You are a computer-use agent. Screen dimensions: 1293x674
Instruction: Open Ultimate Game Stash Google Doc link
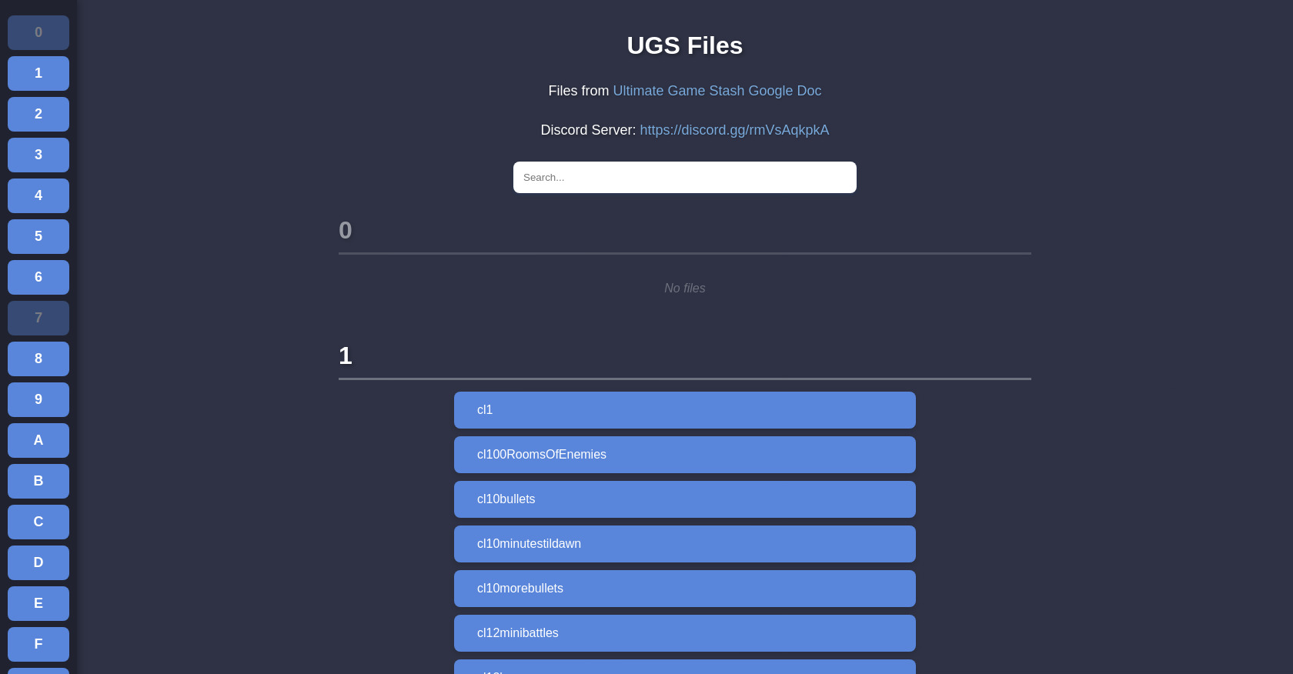coord(717,91)
